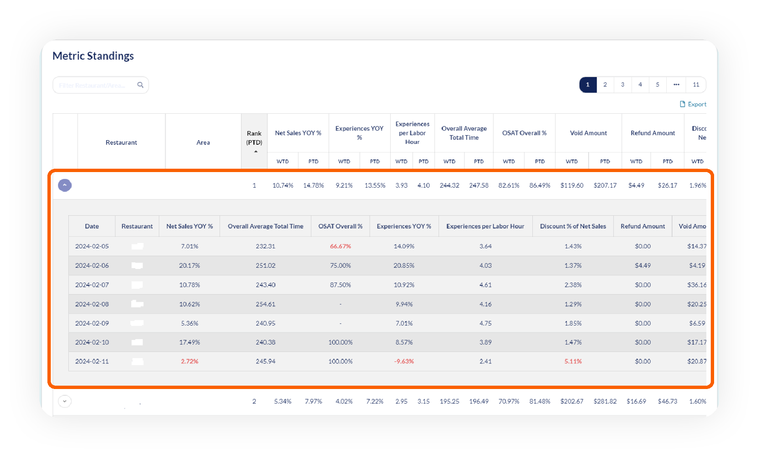759x457 pixels.
Task: Open the ellipsis for more pages
Action: point(676,85)
